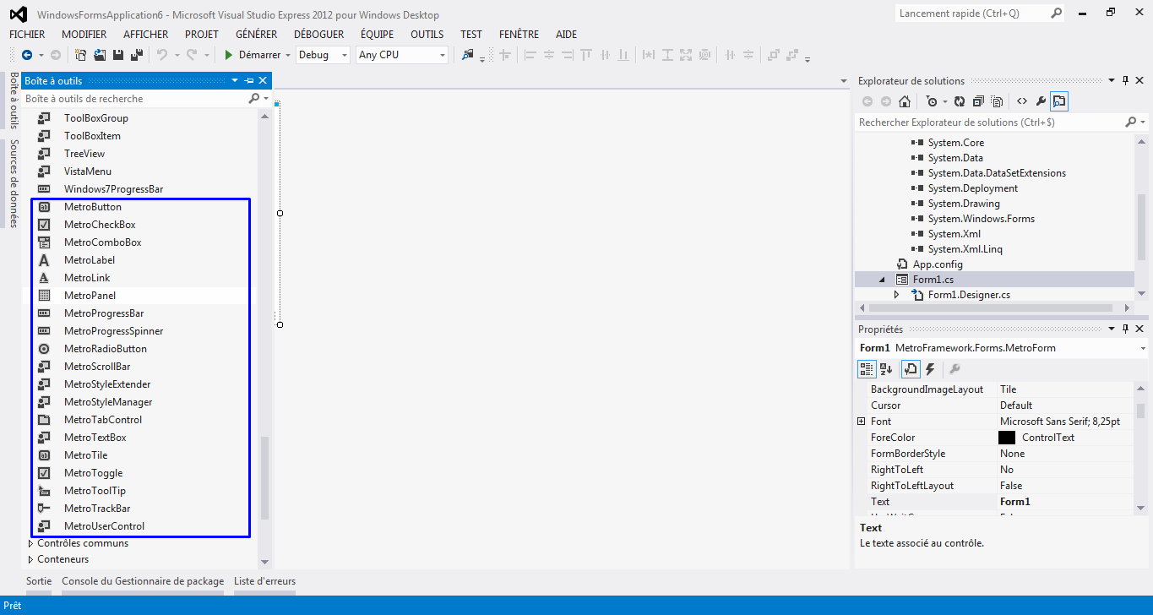Click the Collapse All icon in solution explorer
Image resolution: width=1153 pixels, height=615 pixels.
tap(978, 101)
